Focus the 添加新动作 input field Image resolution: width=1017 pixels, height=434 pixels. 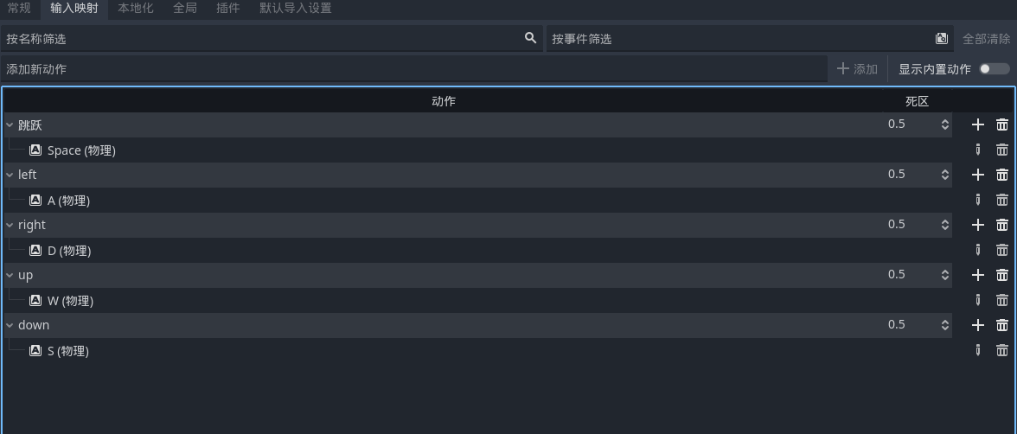point(413,69)
